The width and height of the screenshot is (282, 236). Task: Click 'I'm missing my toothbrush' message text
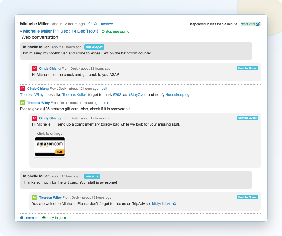87,53
